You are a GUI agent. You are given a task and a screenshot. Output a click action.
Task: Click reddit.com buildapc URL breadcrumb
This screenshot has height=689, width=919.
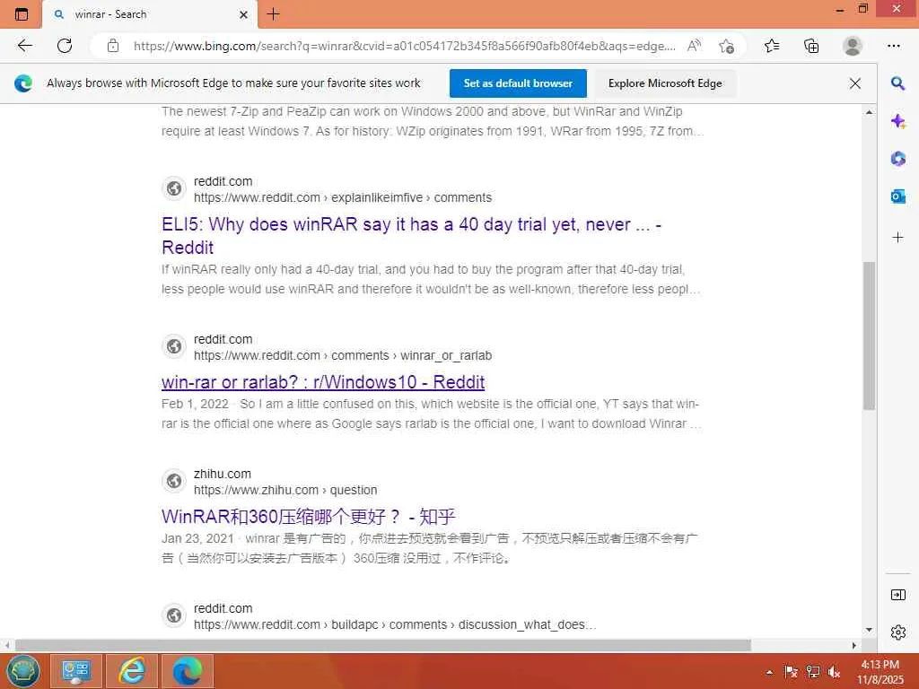pyautogui.click(x=395, y=624)
